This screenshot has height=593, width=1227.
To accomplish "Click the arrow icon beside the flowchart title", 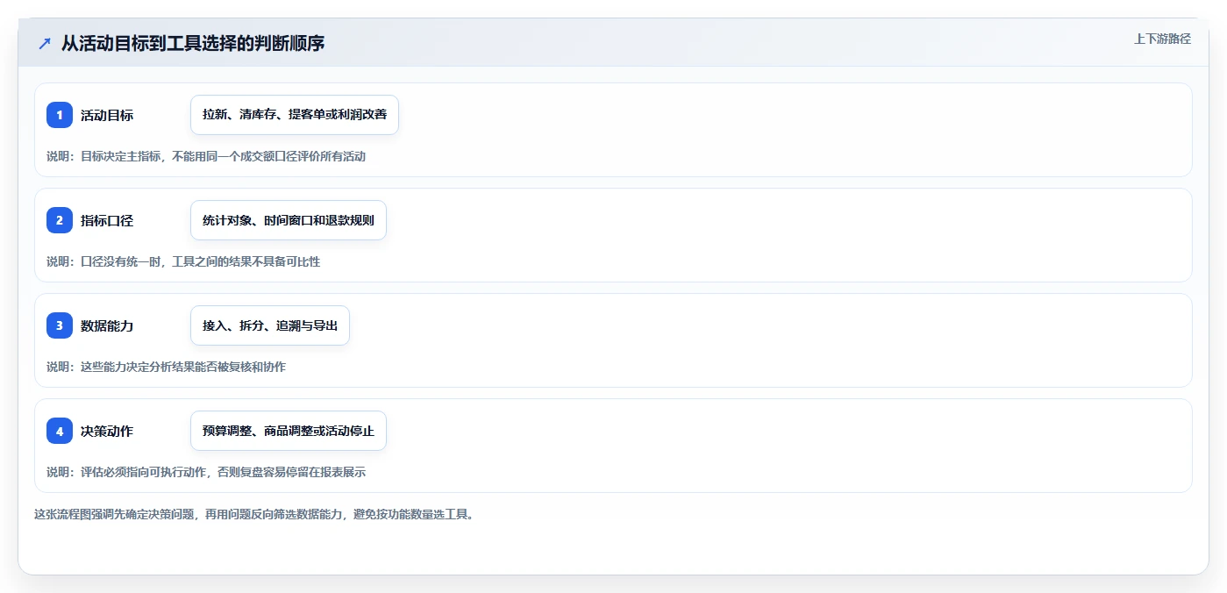I will point(45,43).
